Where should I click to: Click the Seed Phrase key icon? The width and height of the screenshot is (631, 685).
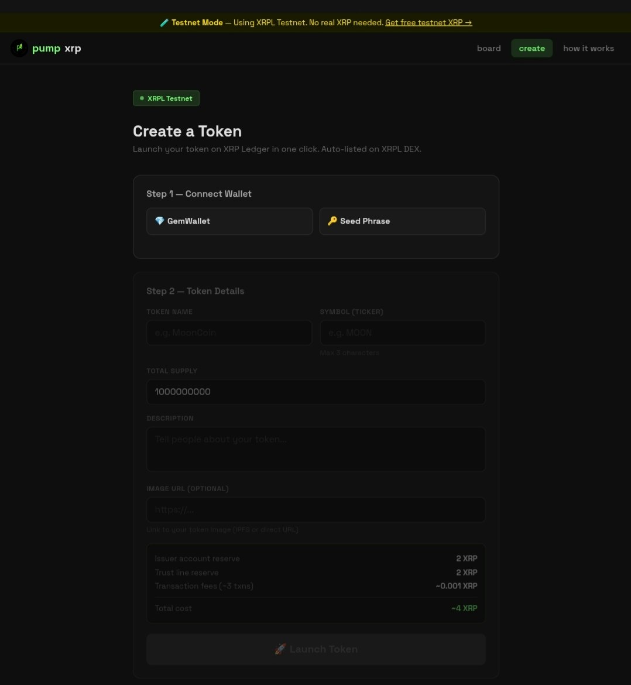tap(332, 221)
